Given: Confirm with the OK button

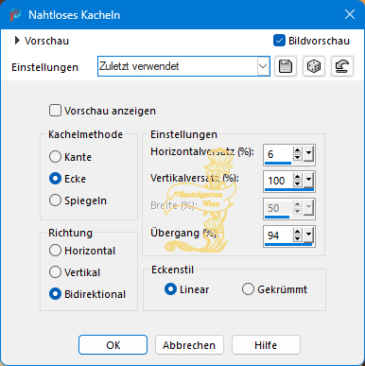Looking at the screenshot, I should tap(113, 345).
